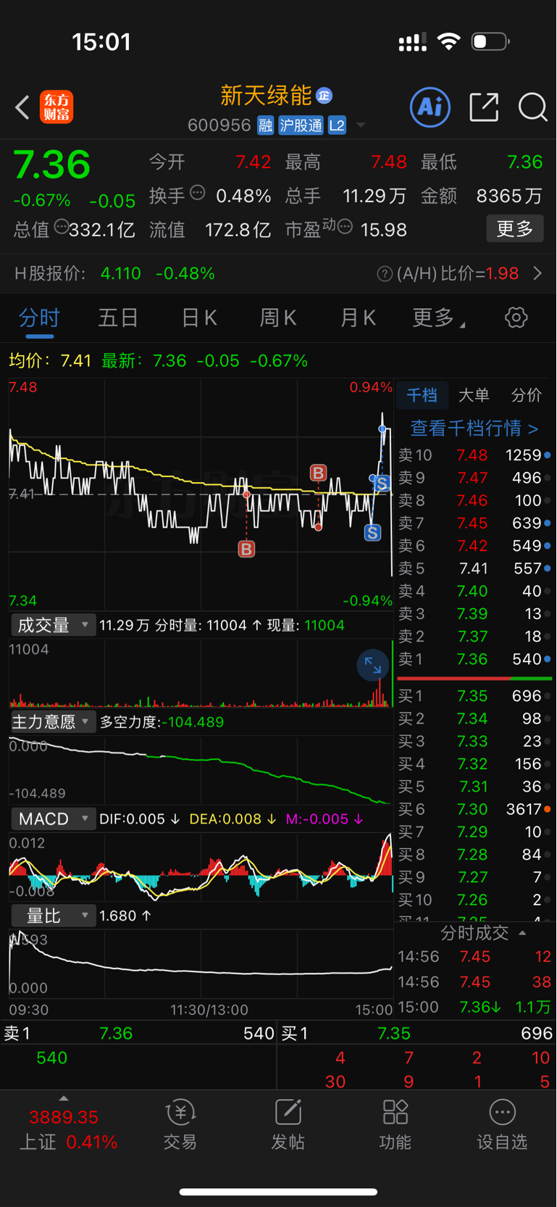Tap the lower blue S marker
Viewport: 557px width, 1207px height.
372,533
